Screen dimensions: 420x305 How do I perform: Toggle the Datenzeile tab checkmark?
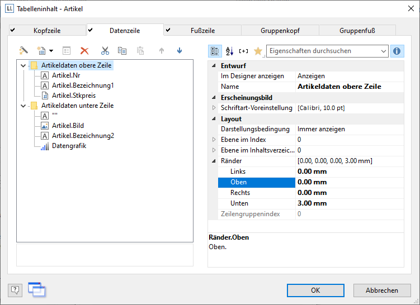point(91,30)
